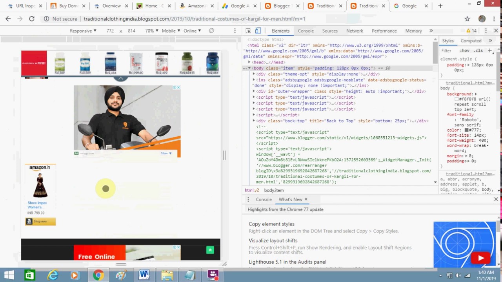The width and height of the screenshot is (502, 282).
Task: Open the Responsive device dropdown
Action: point(83,31)
